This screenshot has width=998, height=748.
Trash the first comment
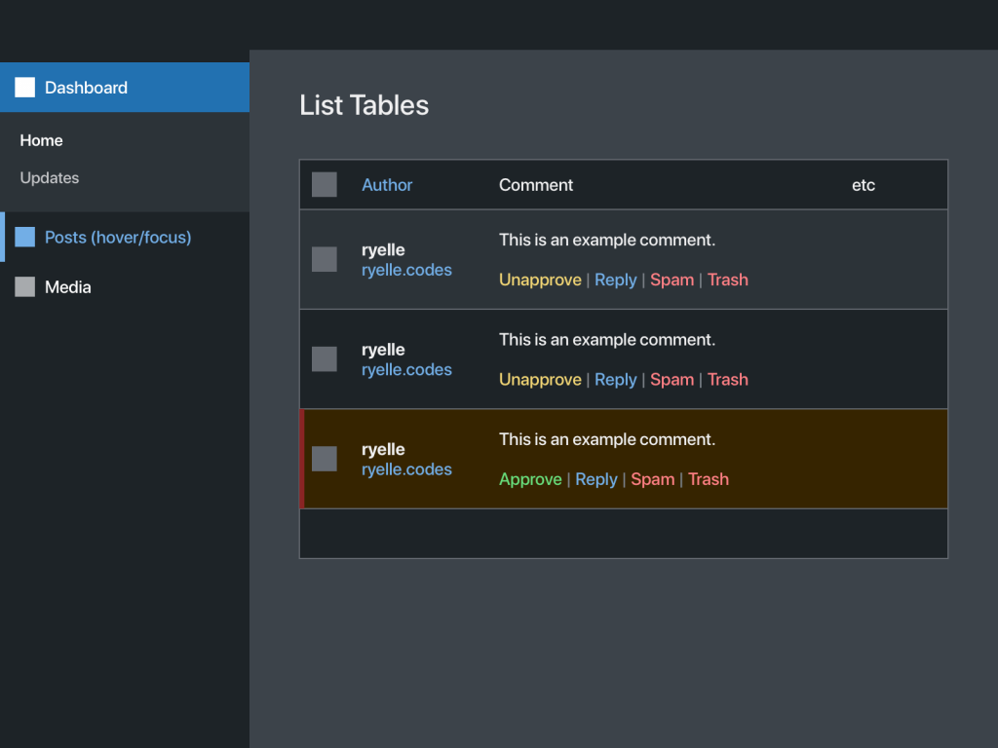pyautogui.click(x=727, y=280)
